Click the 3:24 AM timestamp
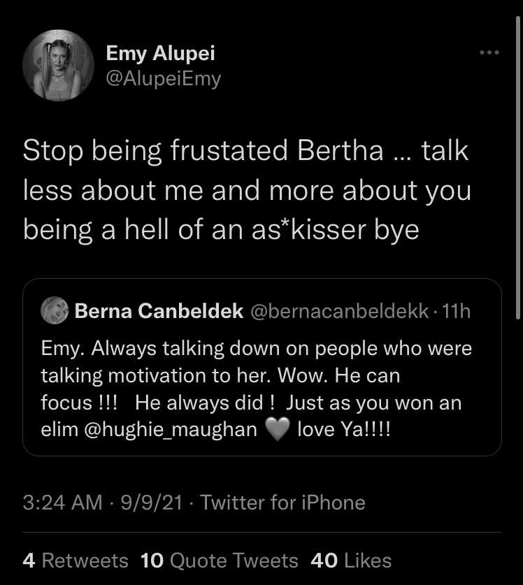Image resolution: width=523 pixels, height=585 pixels. [x=62, y=502]
